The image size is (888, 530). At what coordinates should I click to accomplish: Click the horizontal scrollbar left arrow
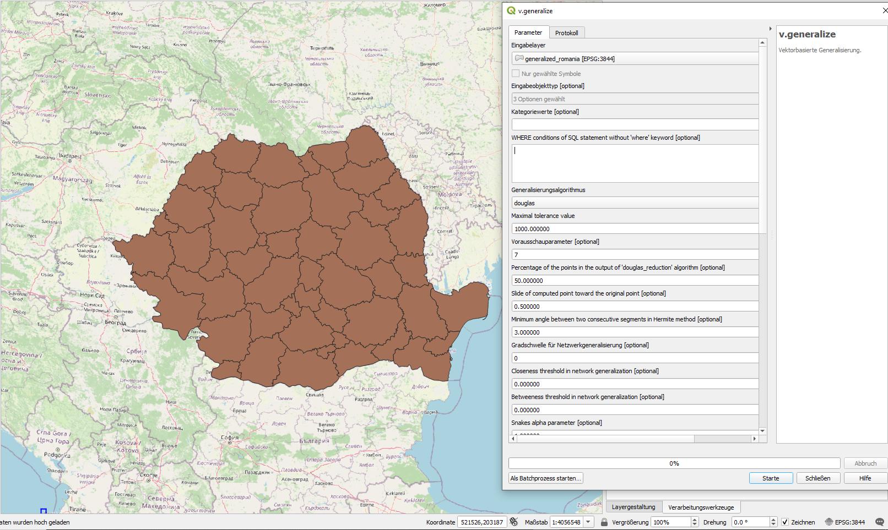pos(514,439)
